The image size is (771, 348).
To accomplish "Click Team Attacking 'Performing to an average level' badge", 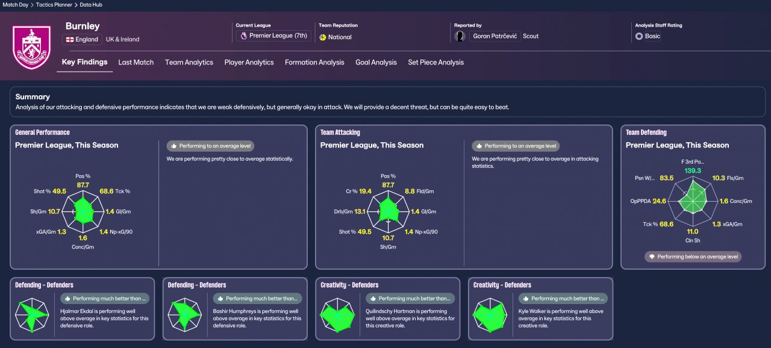I will 516,146.
